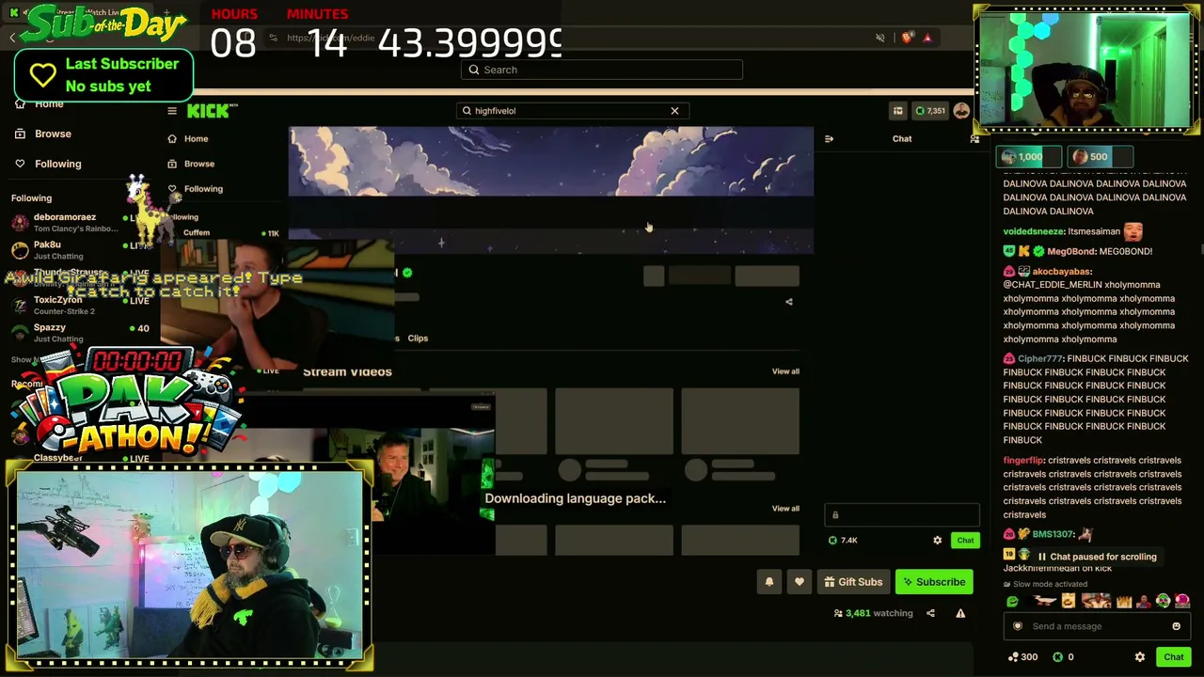
Task: Open the user profile avatar menu
Action: [x=961, y=111]
